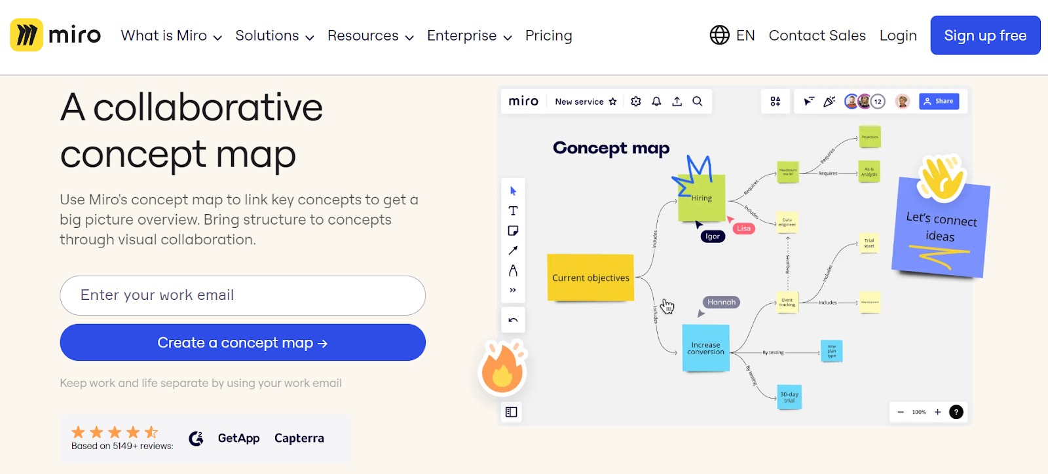Image resolution: width=1048 pixels, height=474 pixels.
Task: Select the cursor tool in board toolbar
Action: click(513, 191)
